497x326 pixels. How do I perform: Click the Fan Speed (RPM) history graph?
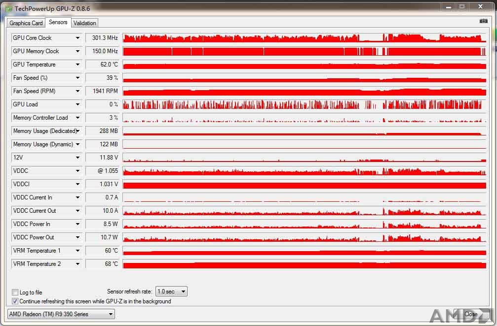tap(305, 91)
